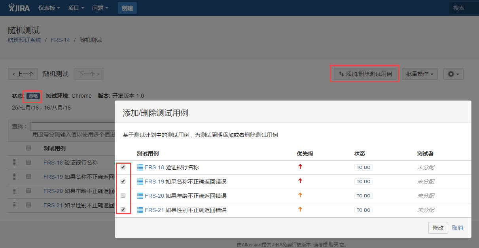Open the gear settings dropdown

453,74
